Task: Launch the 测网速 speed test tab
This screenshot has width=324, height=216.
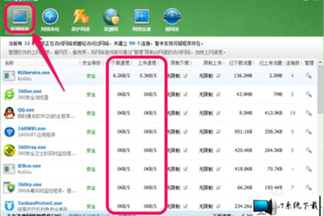Action: tap(172, 20)
